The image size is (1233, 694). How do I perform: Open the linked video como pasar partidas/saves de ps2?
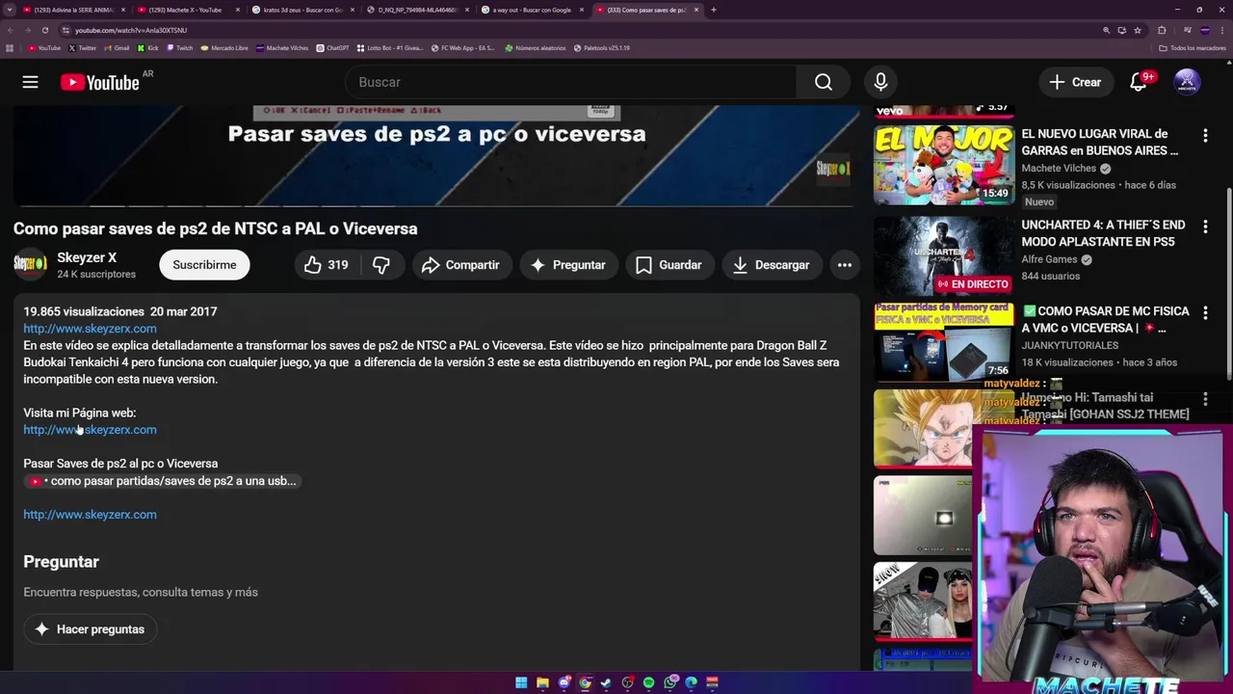click(163, 481)
